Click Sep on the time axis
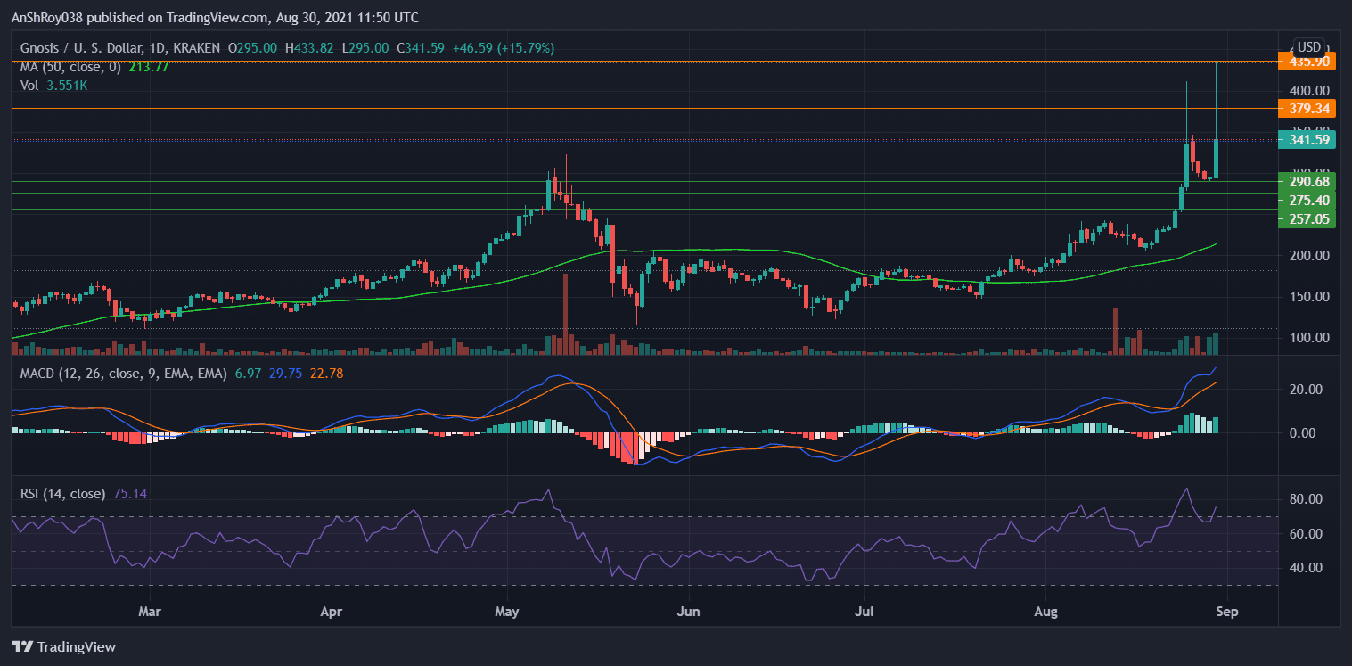1352x666 pixels. [x=1227, y=612]
